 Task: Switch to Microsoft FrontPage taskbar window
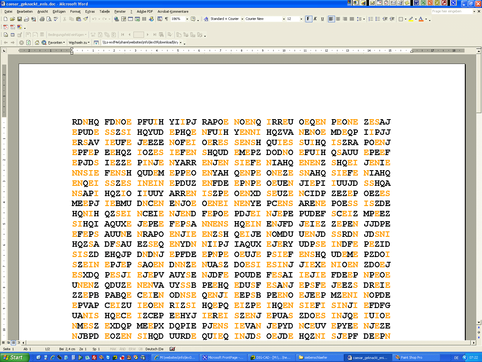click(224, 357)
